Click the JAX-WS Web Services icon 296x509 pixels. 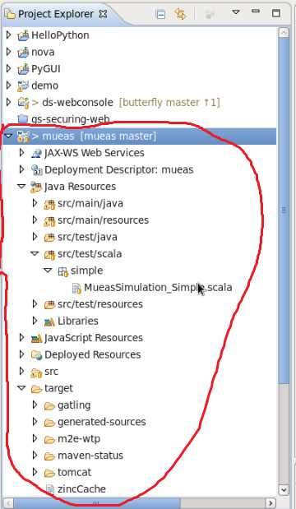pos(36,153)
